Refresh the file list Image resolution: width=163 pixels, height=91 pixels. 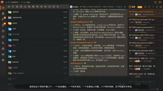click(x=13, y=7)
